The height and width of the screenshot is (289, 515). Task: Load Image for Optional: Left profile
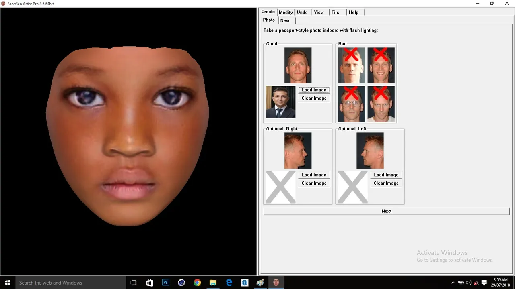(386, 175)
